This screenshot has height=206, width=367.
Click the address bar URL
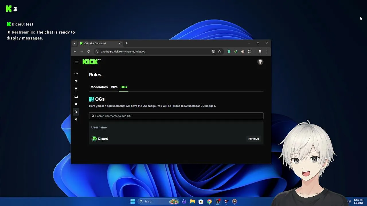123,51
